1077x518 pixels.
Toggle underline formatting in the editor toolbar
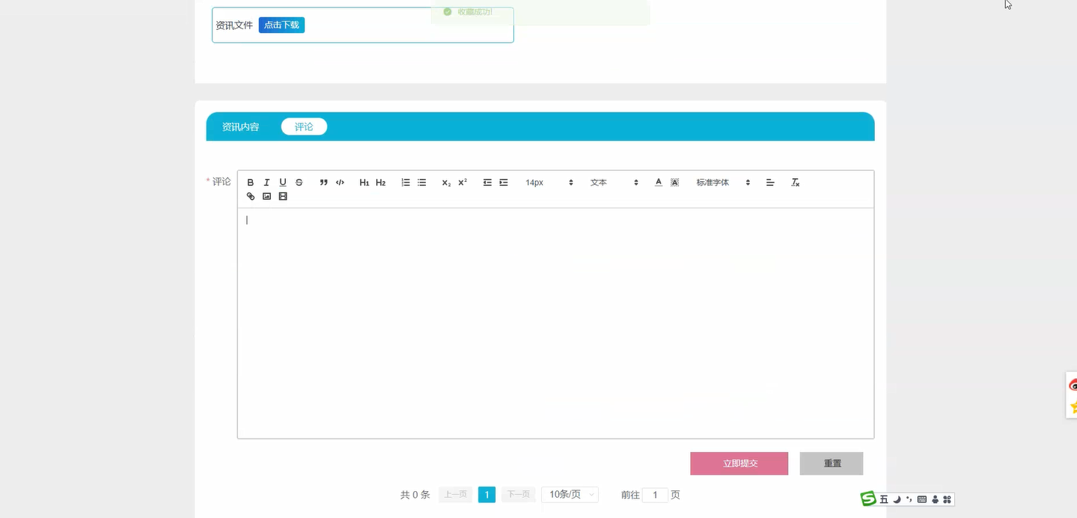pyautogui.click(x=283, y=183)
